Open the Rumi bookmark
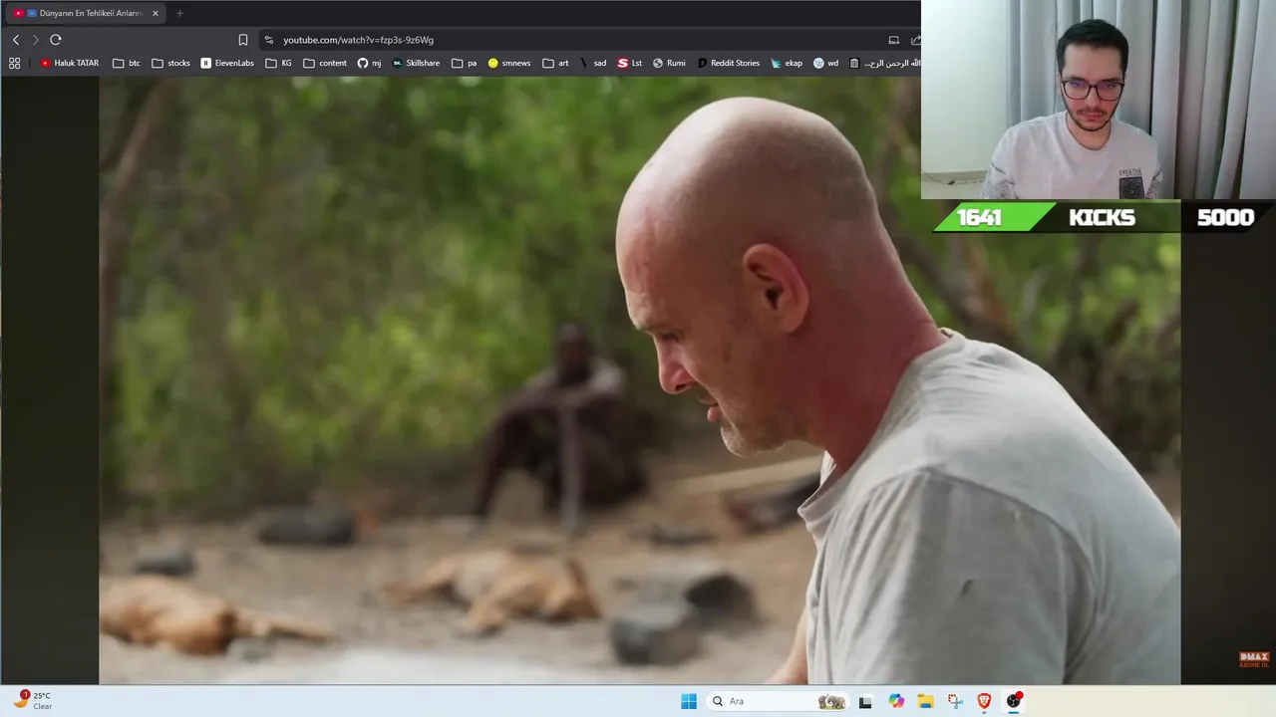The width and height of the screenshot is (1276, 717). click(x=669, y=63)
